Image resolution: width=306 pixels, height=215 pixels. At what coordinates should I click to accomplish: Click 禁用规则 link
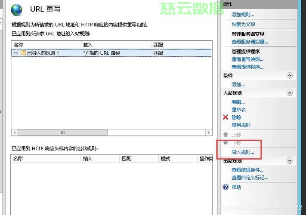(x=241, y=125)
